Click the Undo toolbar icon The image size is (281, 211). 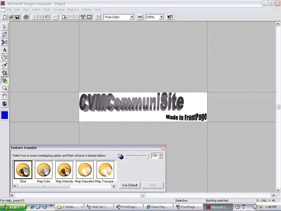(55, 17)
